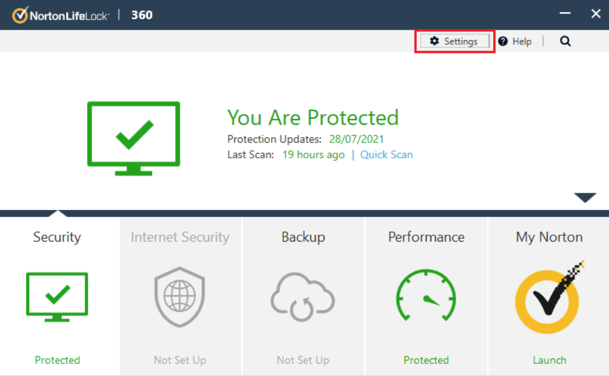Click the Help question mark icon
The image size is (609, 376).
503,41
